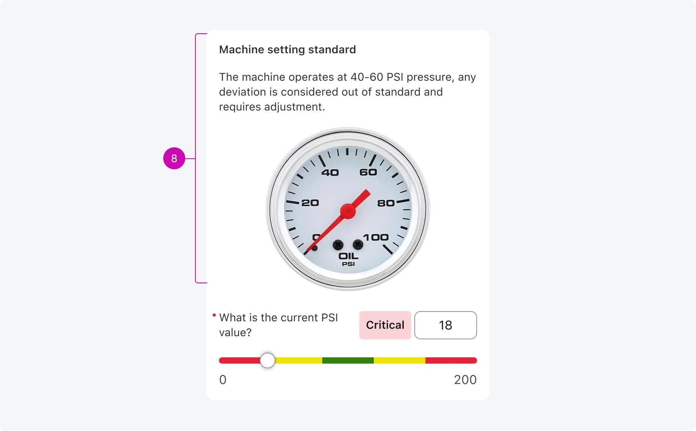This screenshot has width=696, height=431.
Task: Click the 40 marking on the gauge dial
Action: tap(330, 172)
